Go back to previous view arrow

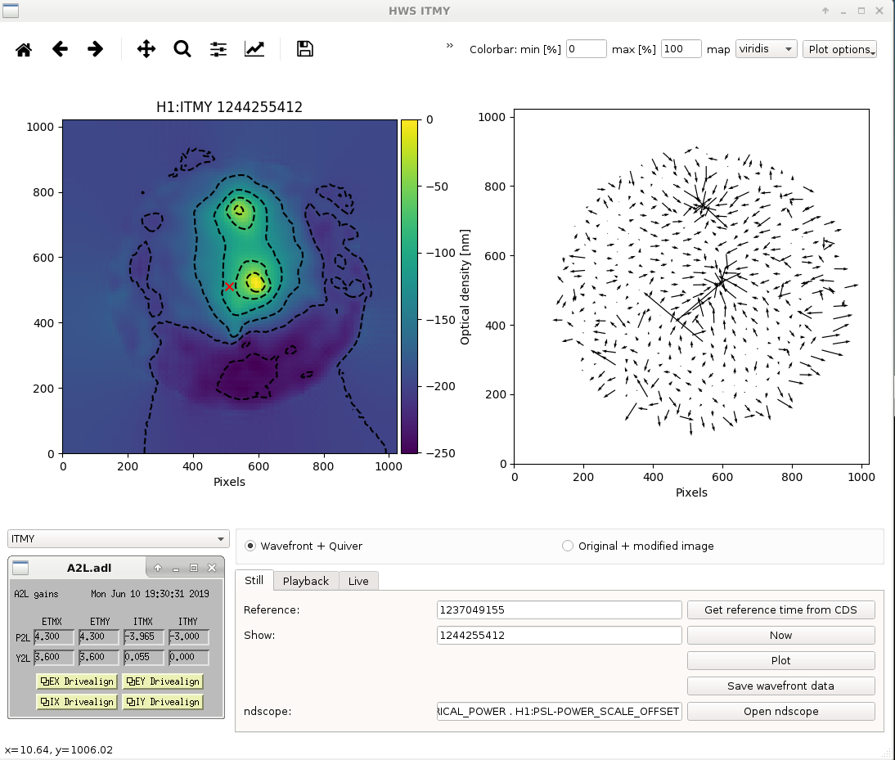(60, 49)
